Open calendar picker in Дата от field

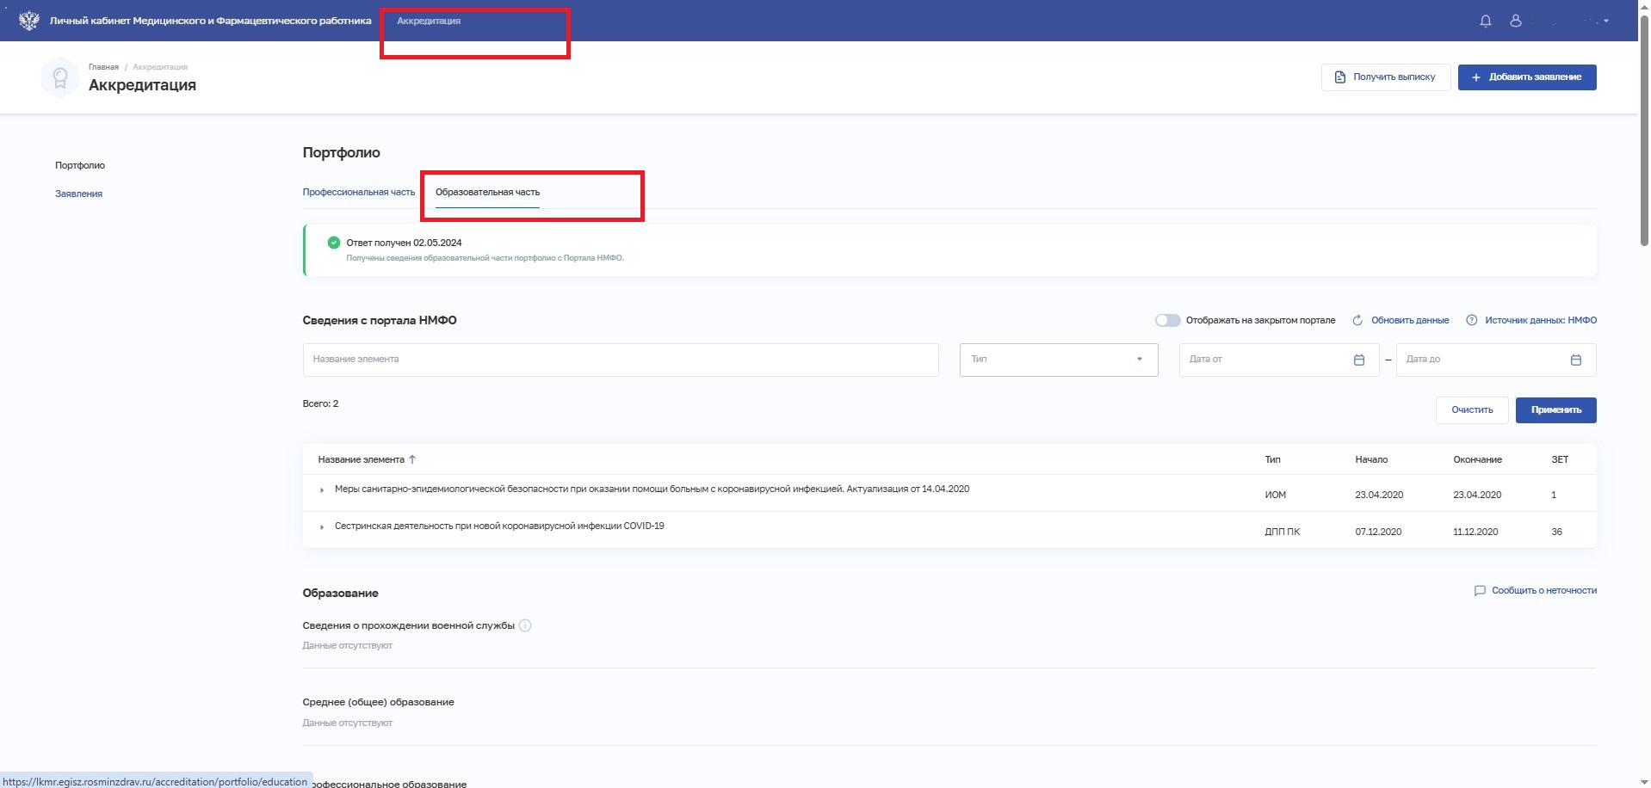tap(1359, 360)
